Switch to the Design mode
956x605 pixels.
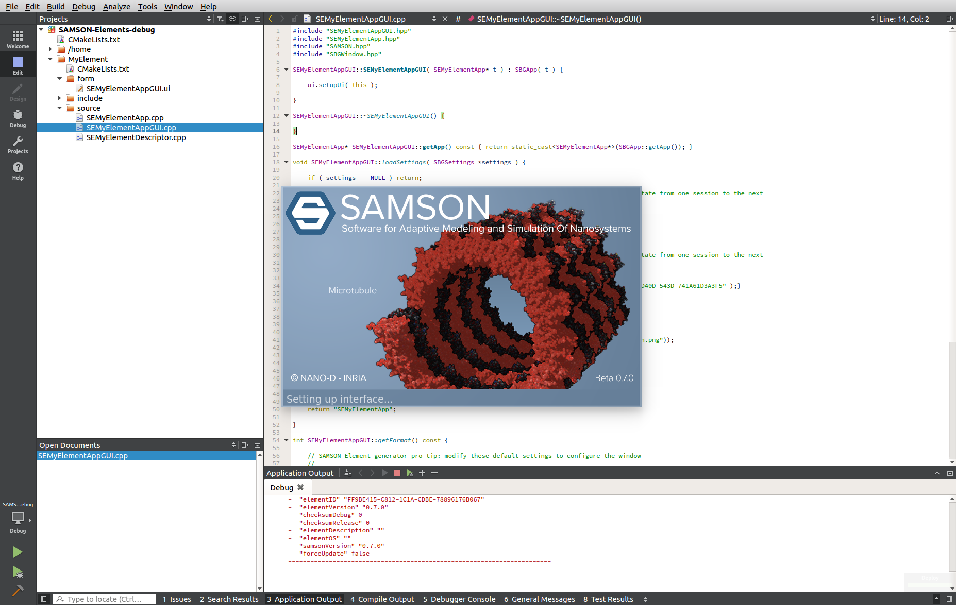[18, 93]
